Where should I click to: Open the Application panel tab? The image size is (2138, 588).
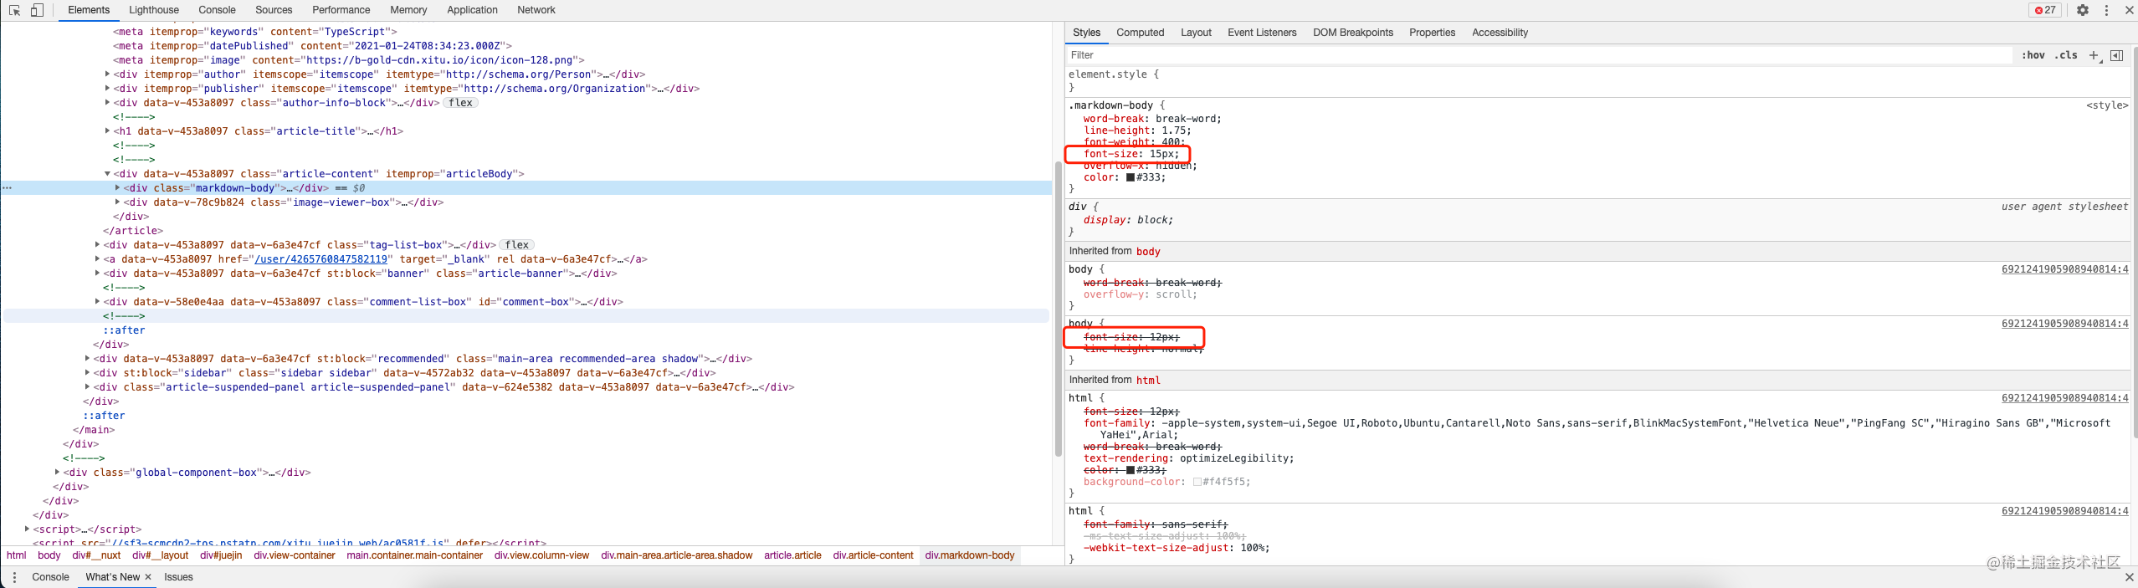[x=472, y=10]
